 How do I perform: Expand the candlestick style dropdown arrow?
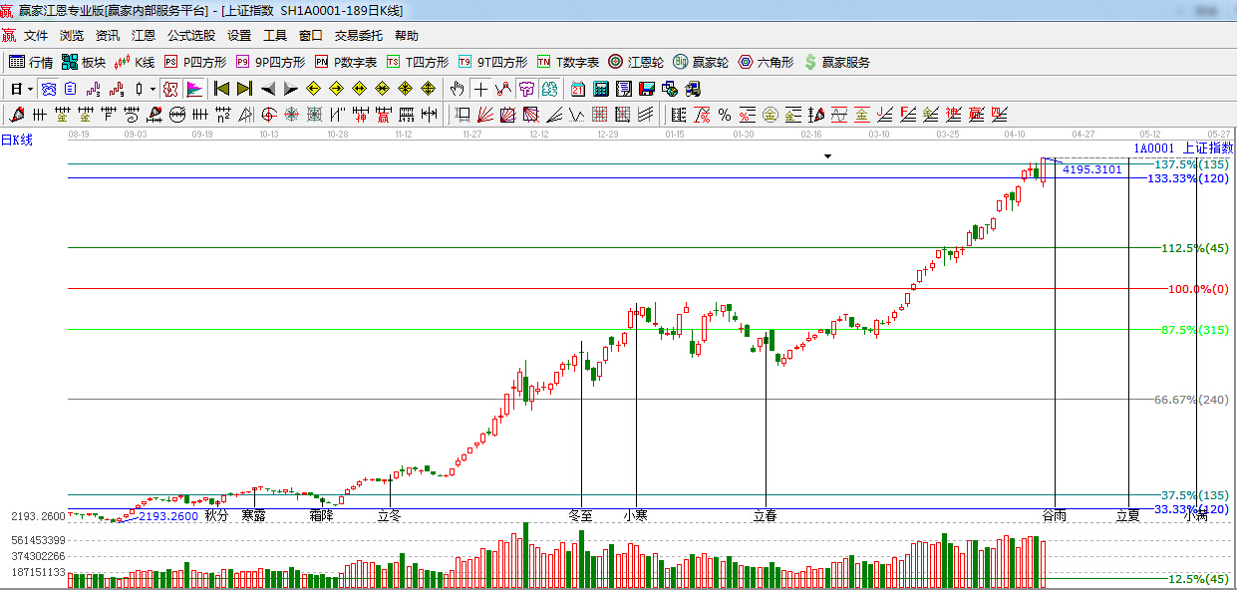pos(153,89)
